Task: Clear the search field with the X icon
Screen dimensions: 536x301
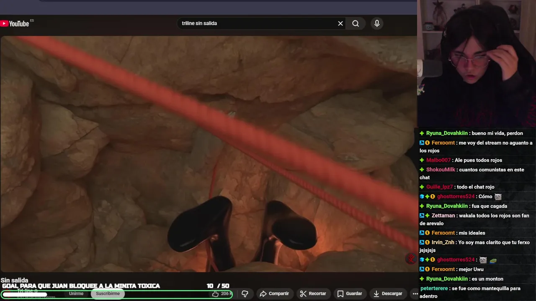Action: (x=340, y=23)
